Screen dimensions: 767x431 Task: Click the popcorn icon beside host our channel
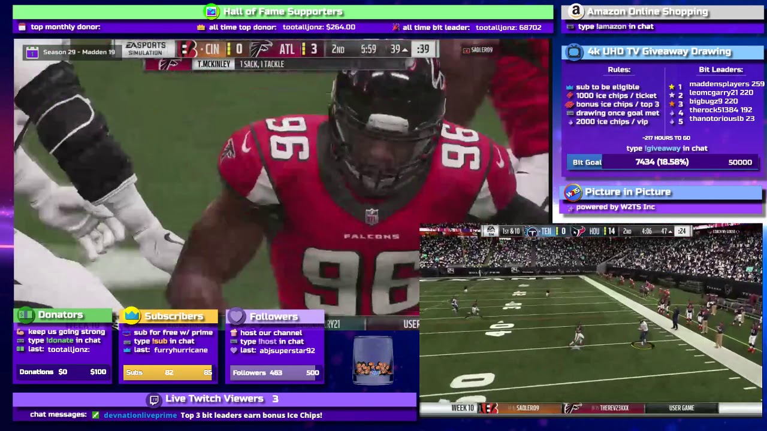tap(234, 333)
